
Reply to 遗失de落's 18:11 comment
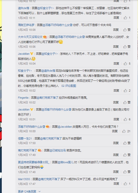point(116,18)
